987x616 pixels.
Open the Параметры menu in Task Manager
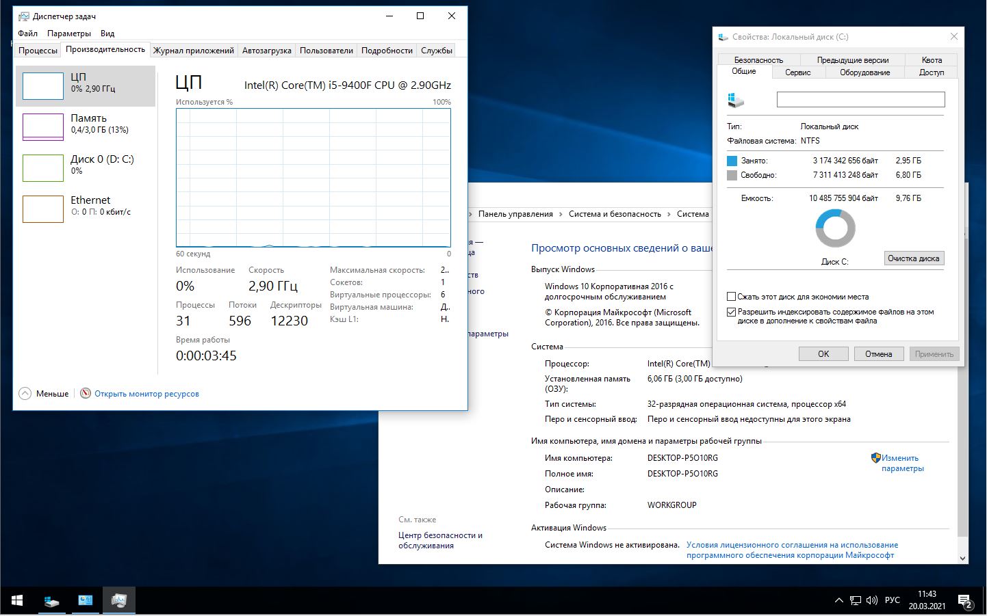tap(69, 33)
